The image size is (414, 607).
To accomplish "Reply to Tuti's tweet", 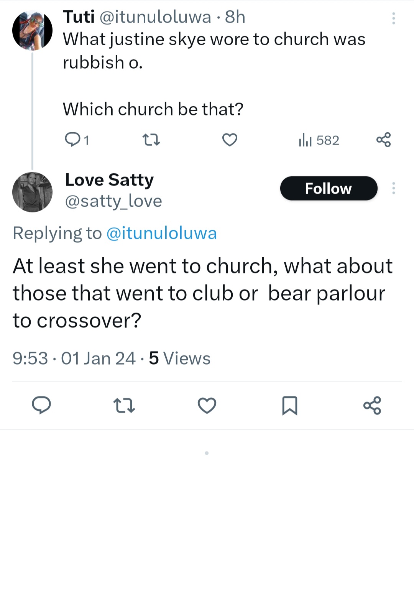I will pos(72,140).
